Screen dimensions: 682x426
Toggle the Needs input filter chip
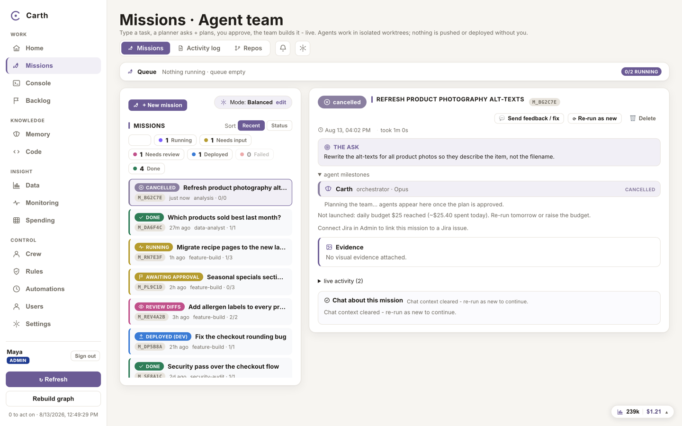click(225, 140)
